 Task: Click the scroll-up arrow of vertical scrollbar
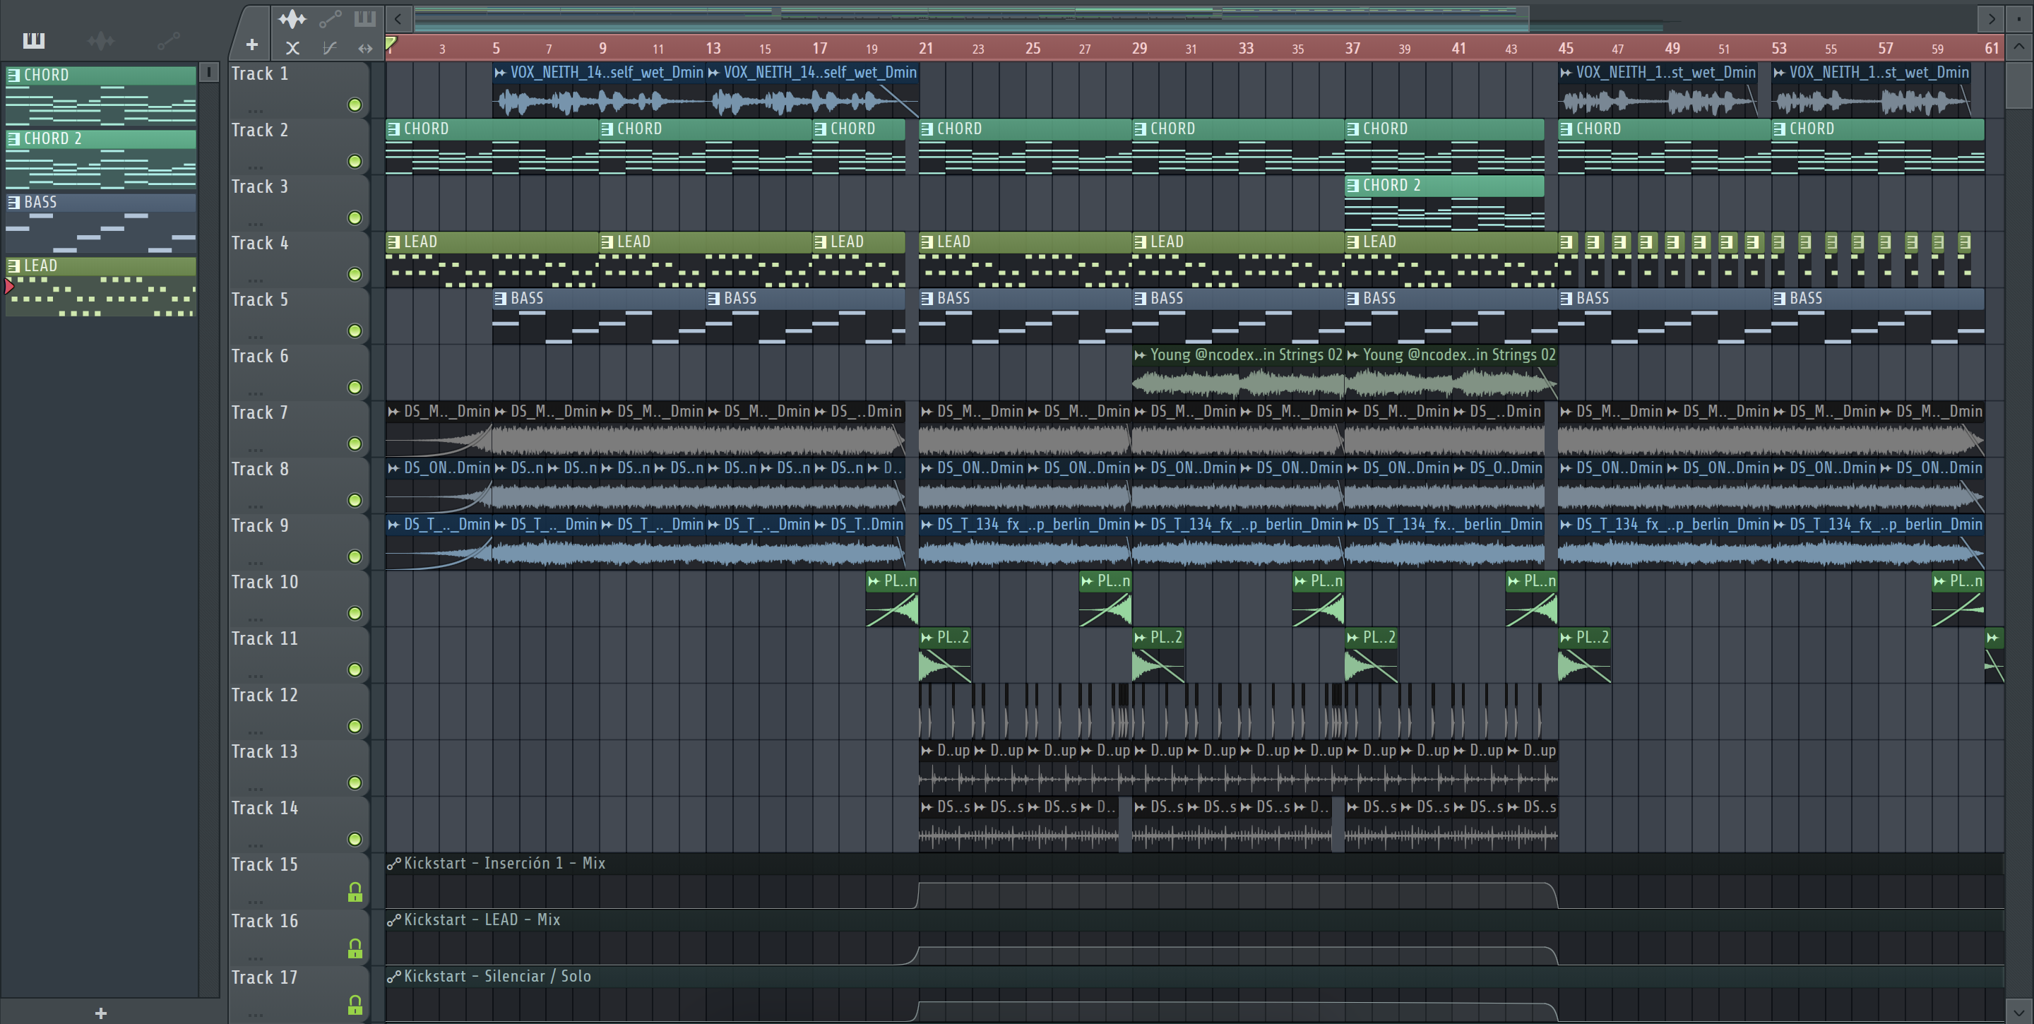[2019, 47]
